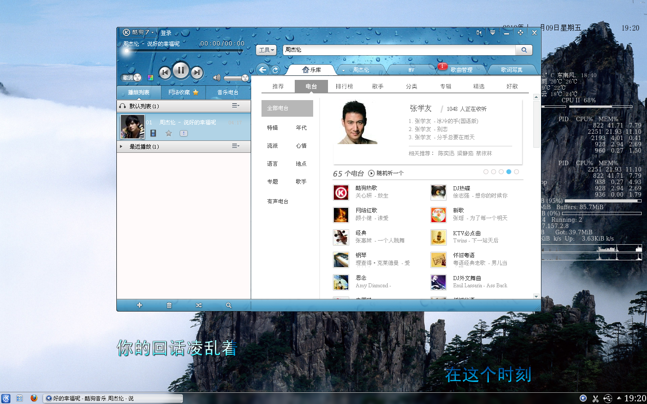Image resolution: width=647 pixels, height=404 pixels.
Task: Open the 新歌 station icon
Action: (x=439, y=215)
